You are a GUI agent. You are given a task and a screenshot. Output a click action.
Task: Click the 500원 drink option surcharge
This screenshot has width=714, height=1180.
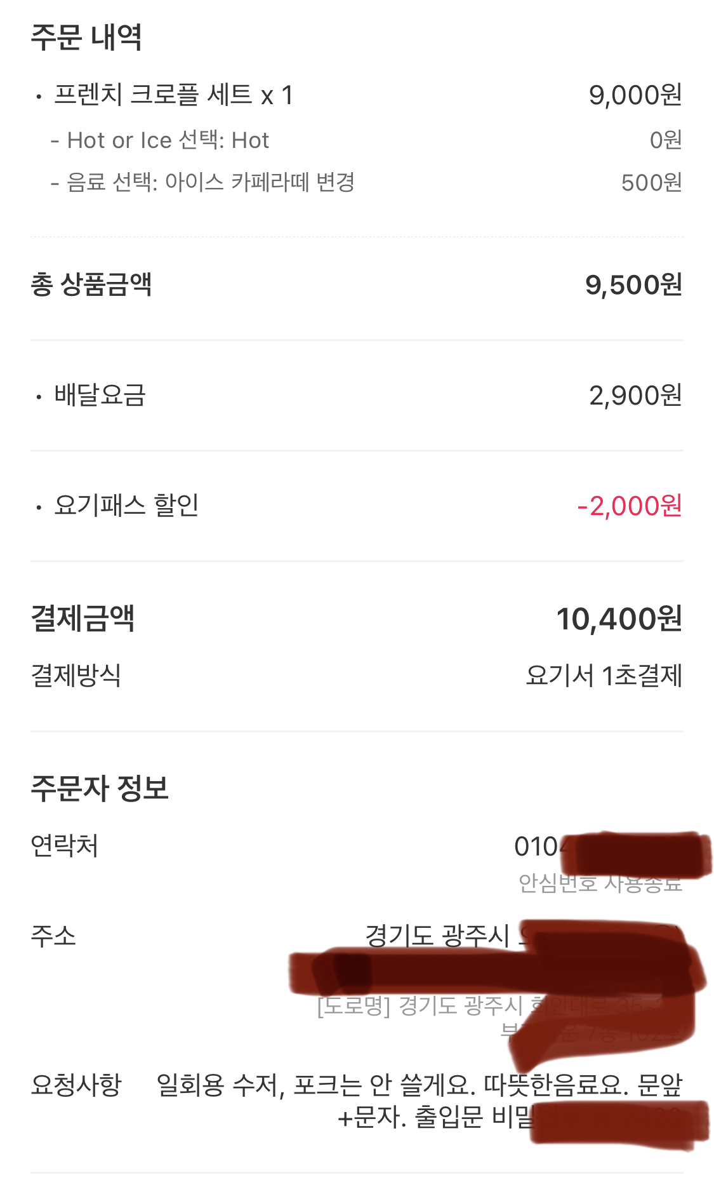pos(651,183)
